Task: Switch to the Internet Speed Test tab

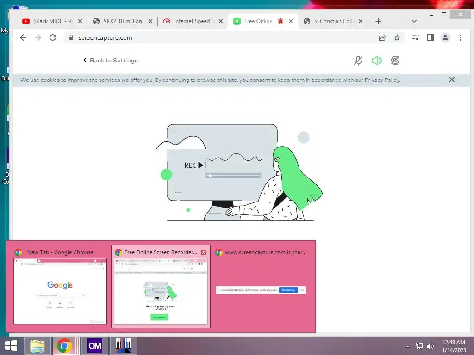Action: point(193,21)
